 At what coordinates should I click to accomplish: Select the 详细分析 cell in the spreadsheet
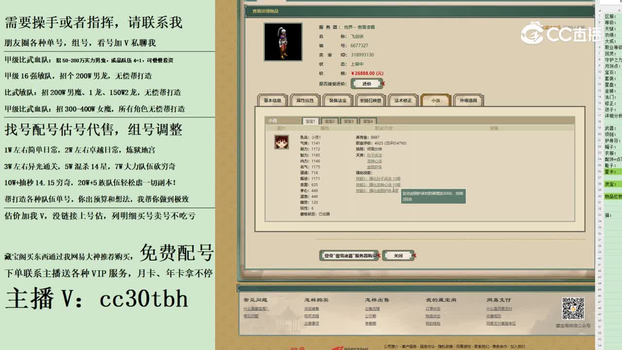pos(613,116)
